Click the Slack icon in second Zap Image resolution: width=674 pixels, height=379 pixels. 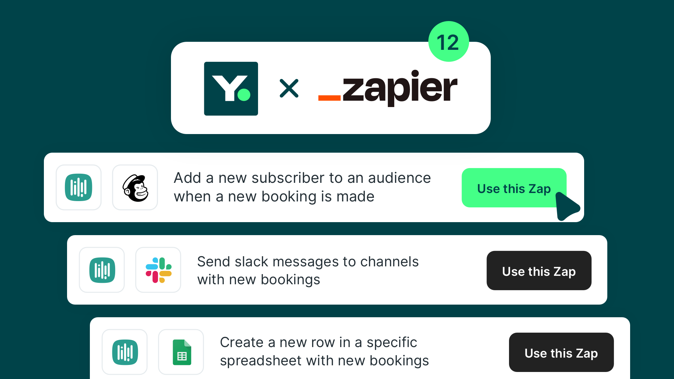coord(159,270)
